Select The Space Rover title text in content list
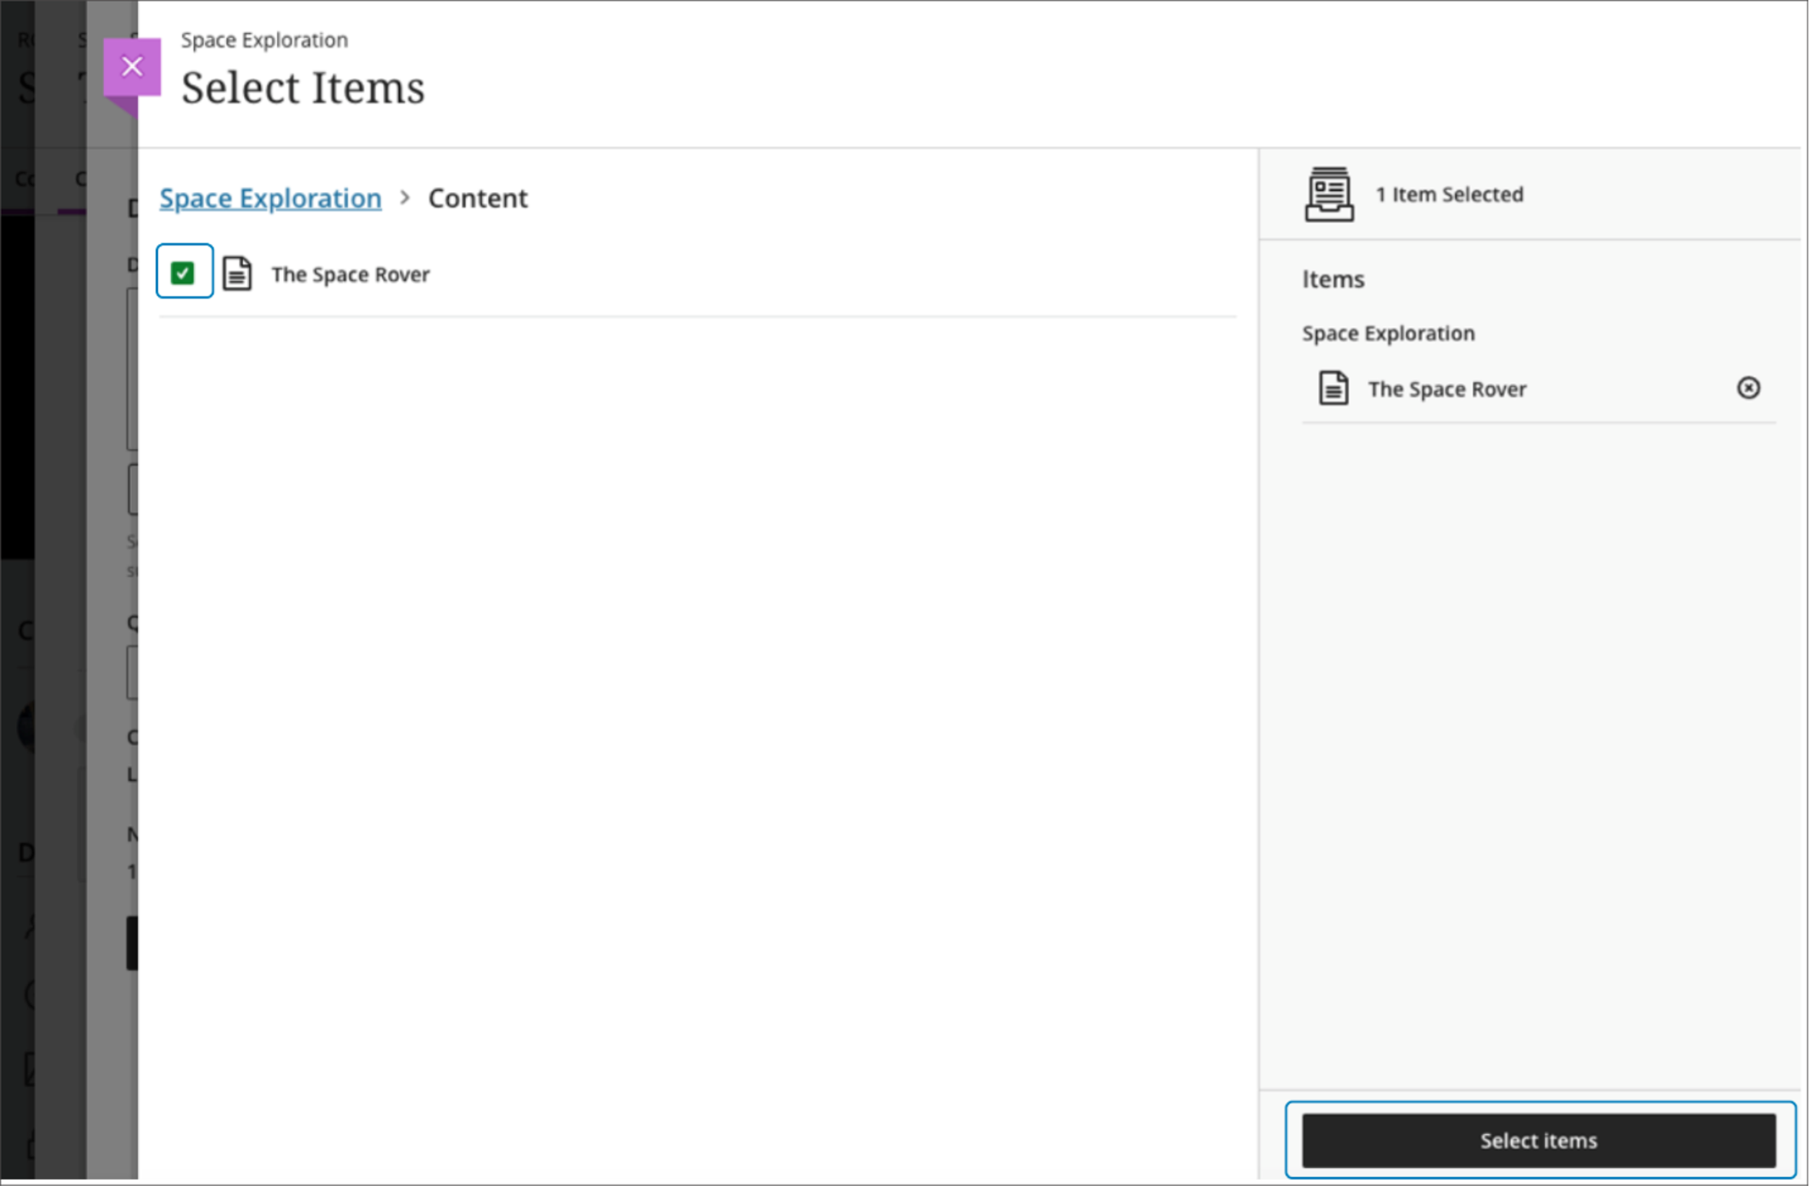The height and width of the screenshot is (1188, 1810). tap(351, 274)
